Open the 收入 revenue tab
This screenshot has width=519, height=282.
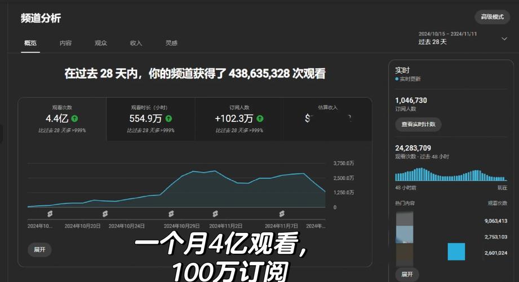pyautogui.click(x=136, y=43)
